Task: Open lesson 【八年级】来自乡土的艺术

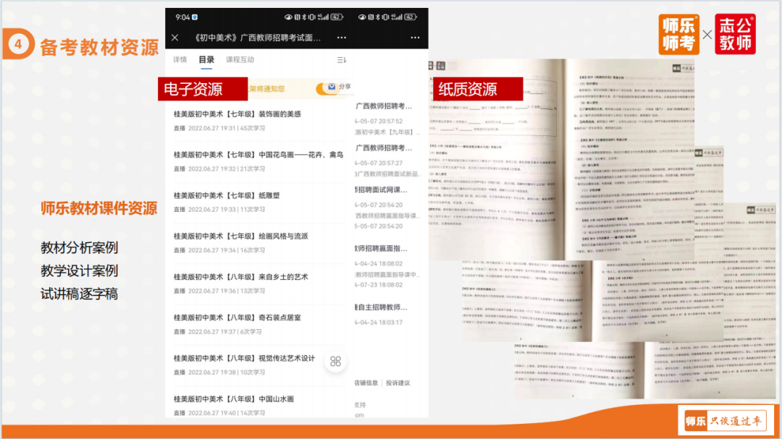Action: [x=241, y=277]
